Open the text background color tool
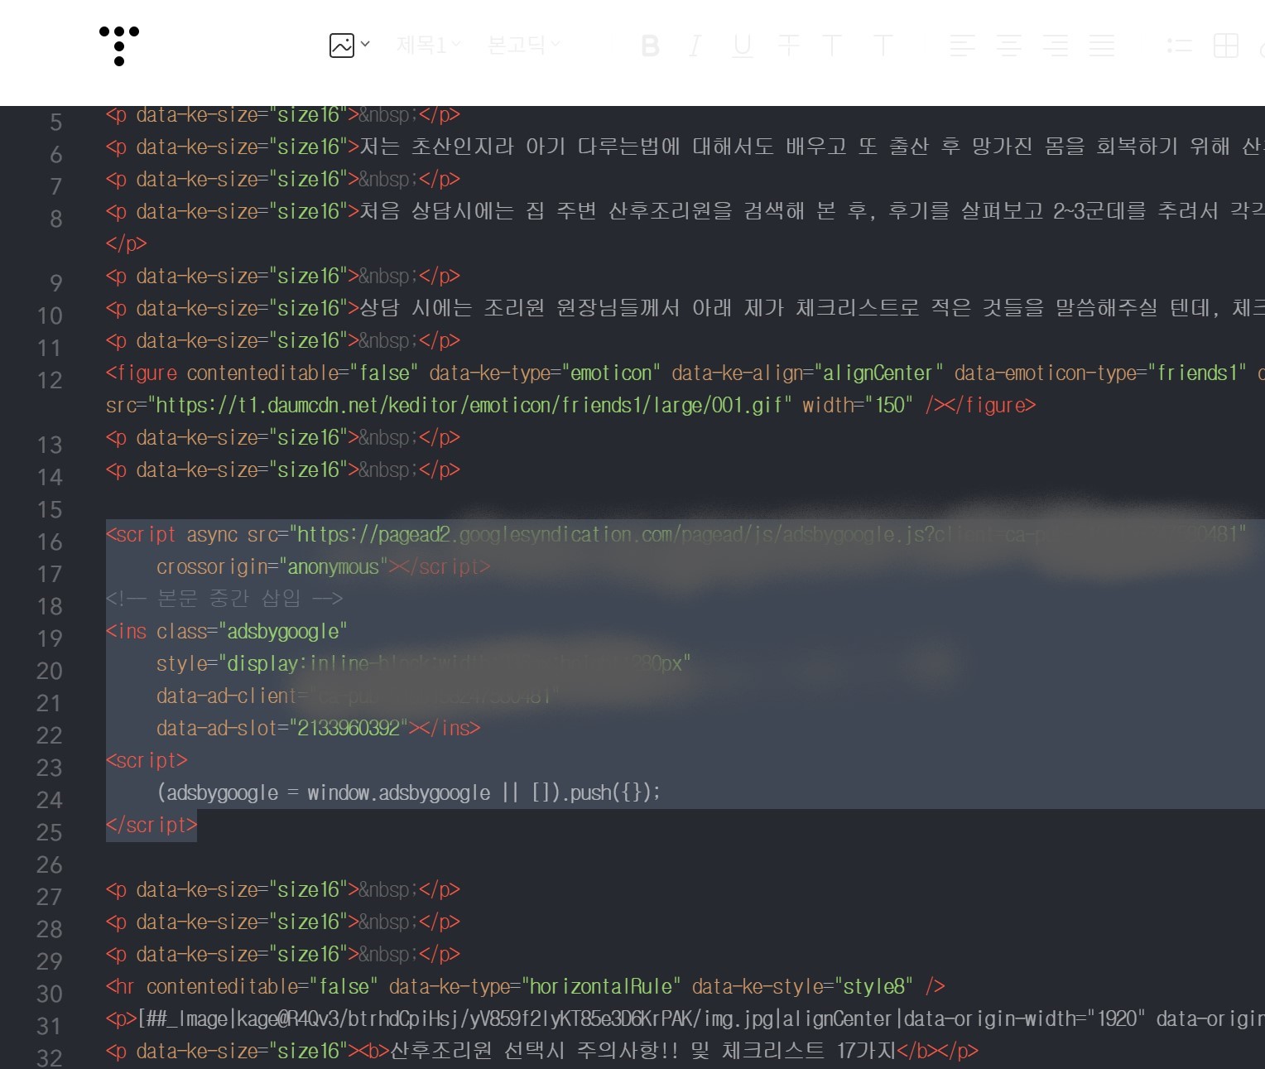 883,46
